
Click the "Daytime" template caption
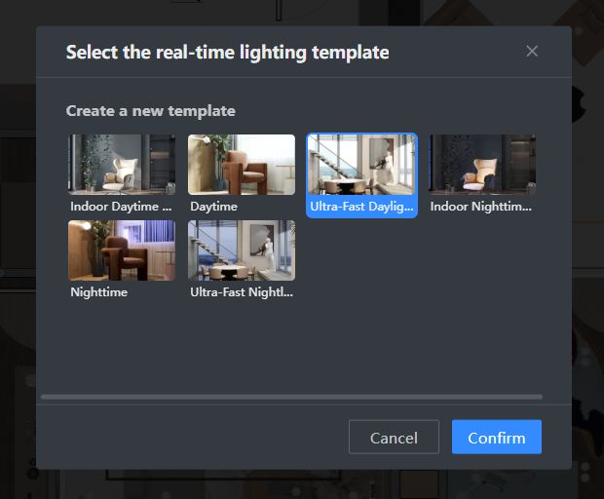214,207
